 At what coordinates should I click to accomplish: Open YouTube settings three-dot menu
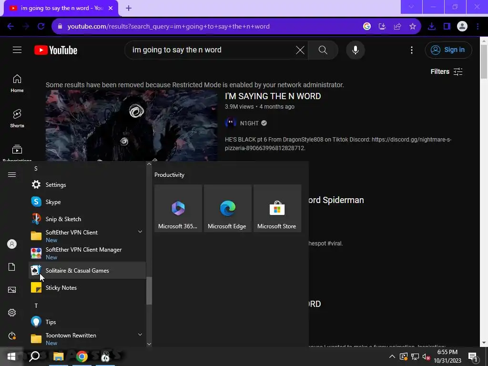[411, 50]
